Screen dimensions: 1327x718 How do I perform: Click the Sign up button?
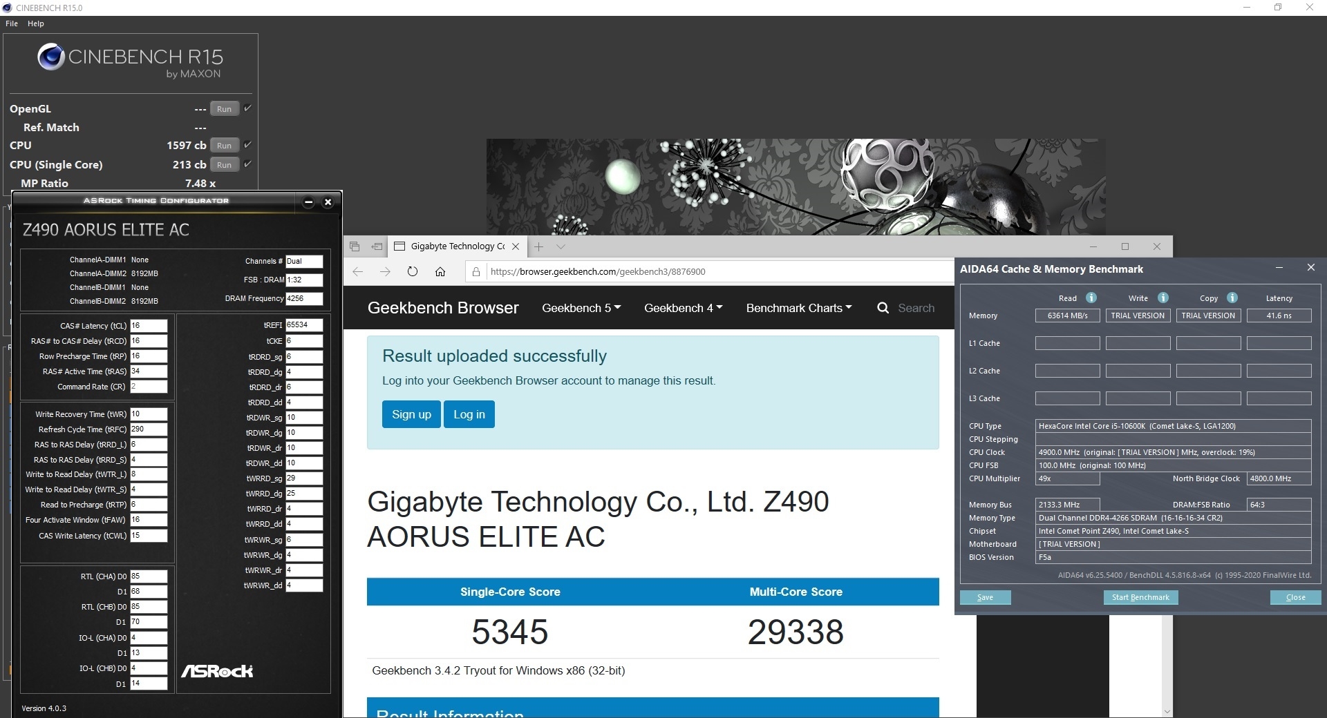411,414
